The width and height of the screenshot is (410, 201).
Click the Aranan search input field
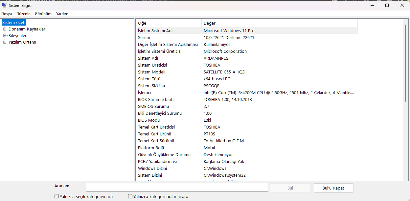(x=177, y=187)
